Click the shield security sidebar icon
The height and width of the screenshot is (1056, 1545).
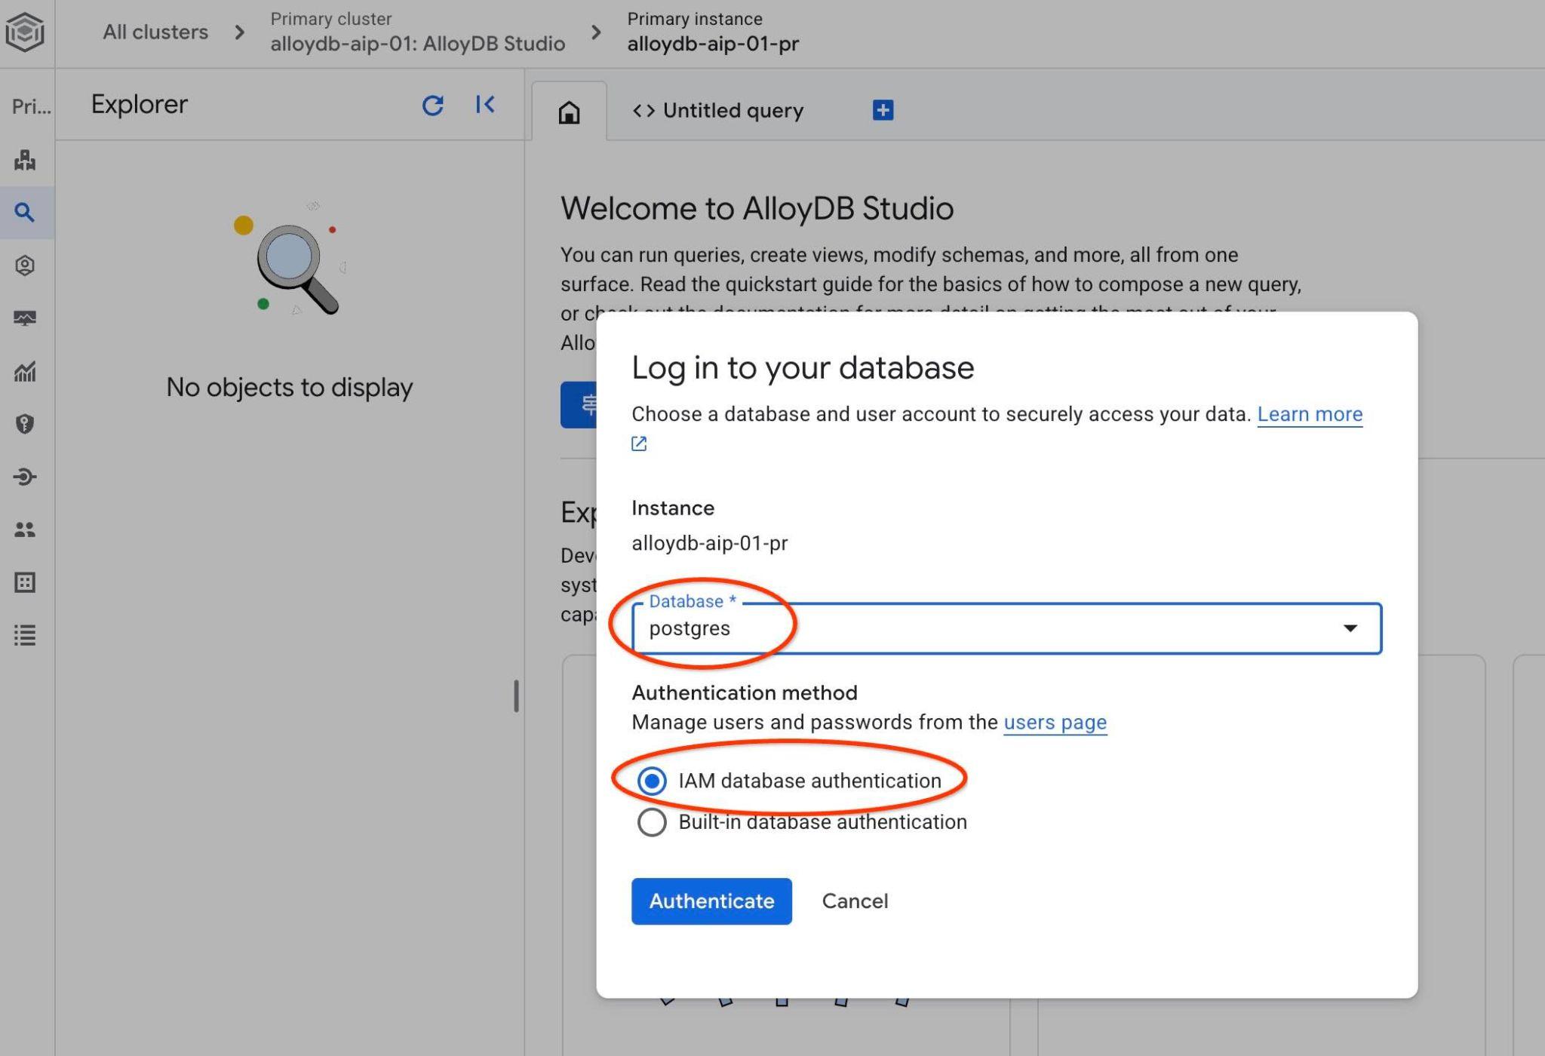tap(25, 424)
